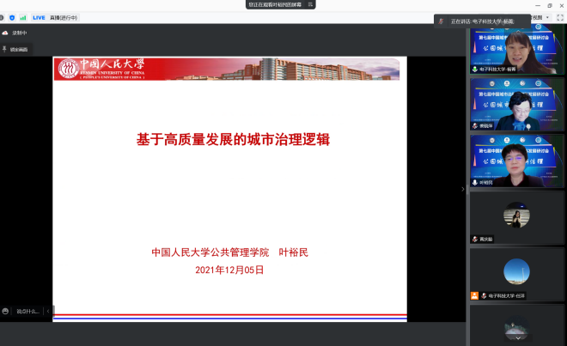The height and width of the screenshot is (346, 567).
Task: Check the green network signal bars
Action: pyautogui.click(x=23, y=18)
